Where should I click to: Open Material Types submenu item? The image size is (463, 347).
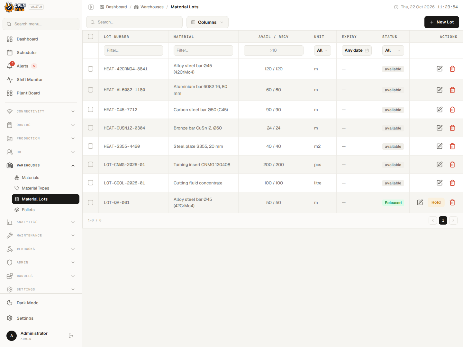pos(45,188)
